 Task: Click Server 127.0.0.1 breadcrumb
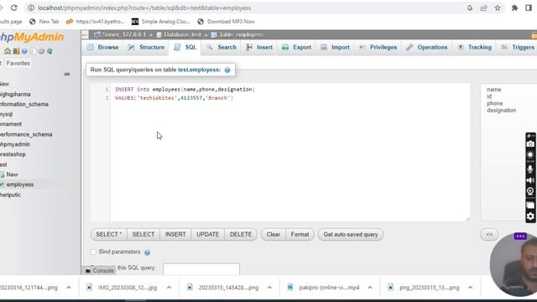click(123, 34)
